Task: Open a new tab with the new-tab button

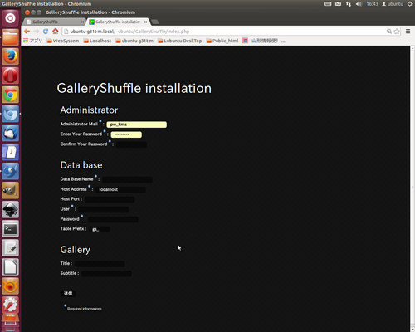Action: [155, 22]
